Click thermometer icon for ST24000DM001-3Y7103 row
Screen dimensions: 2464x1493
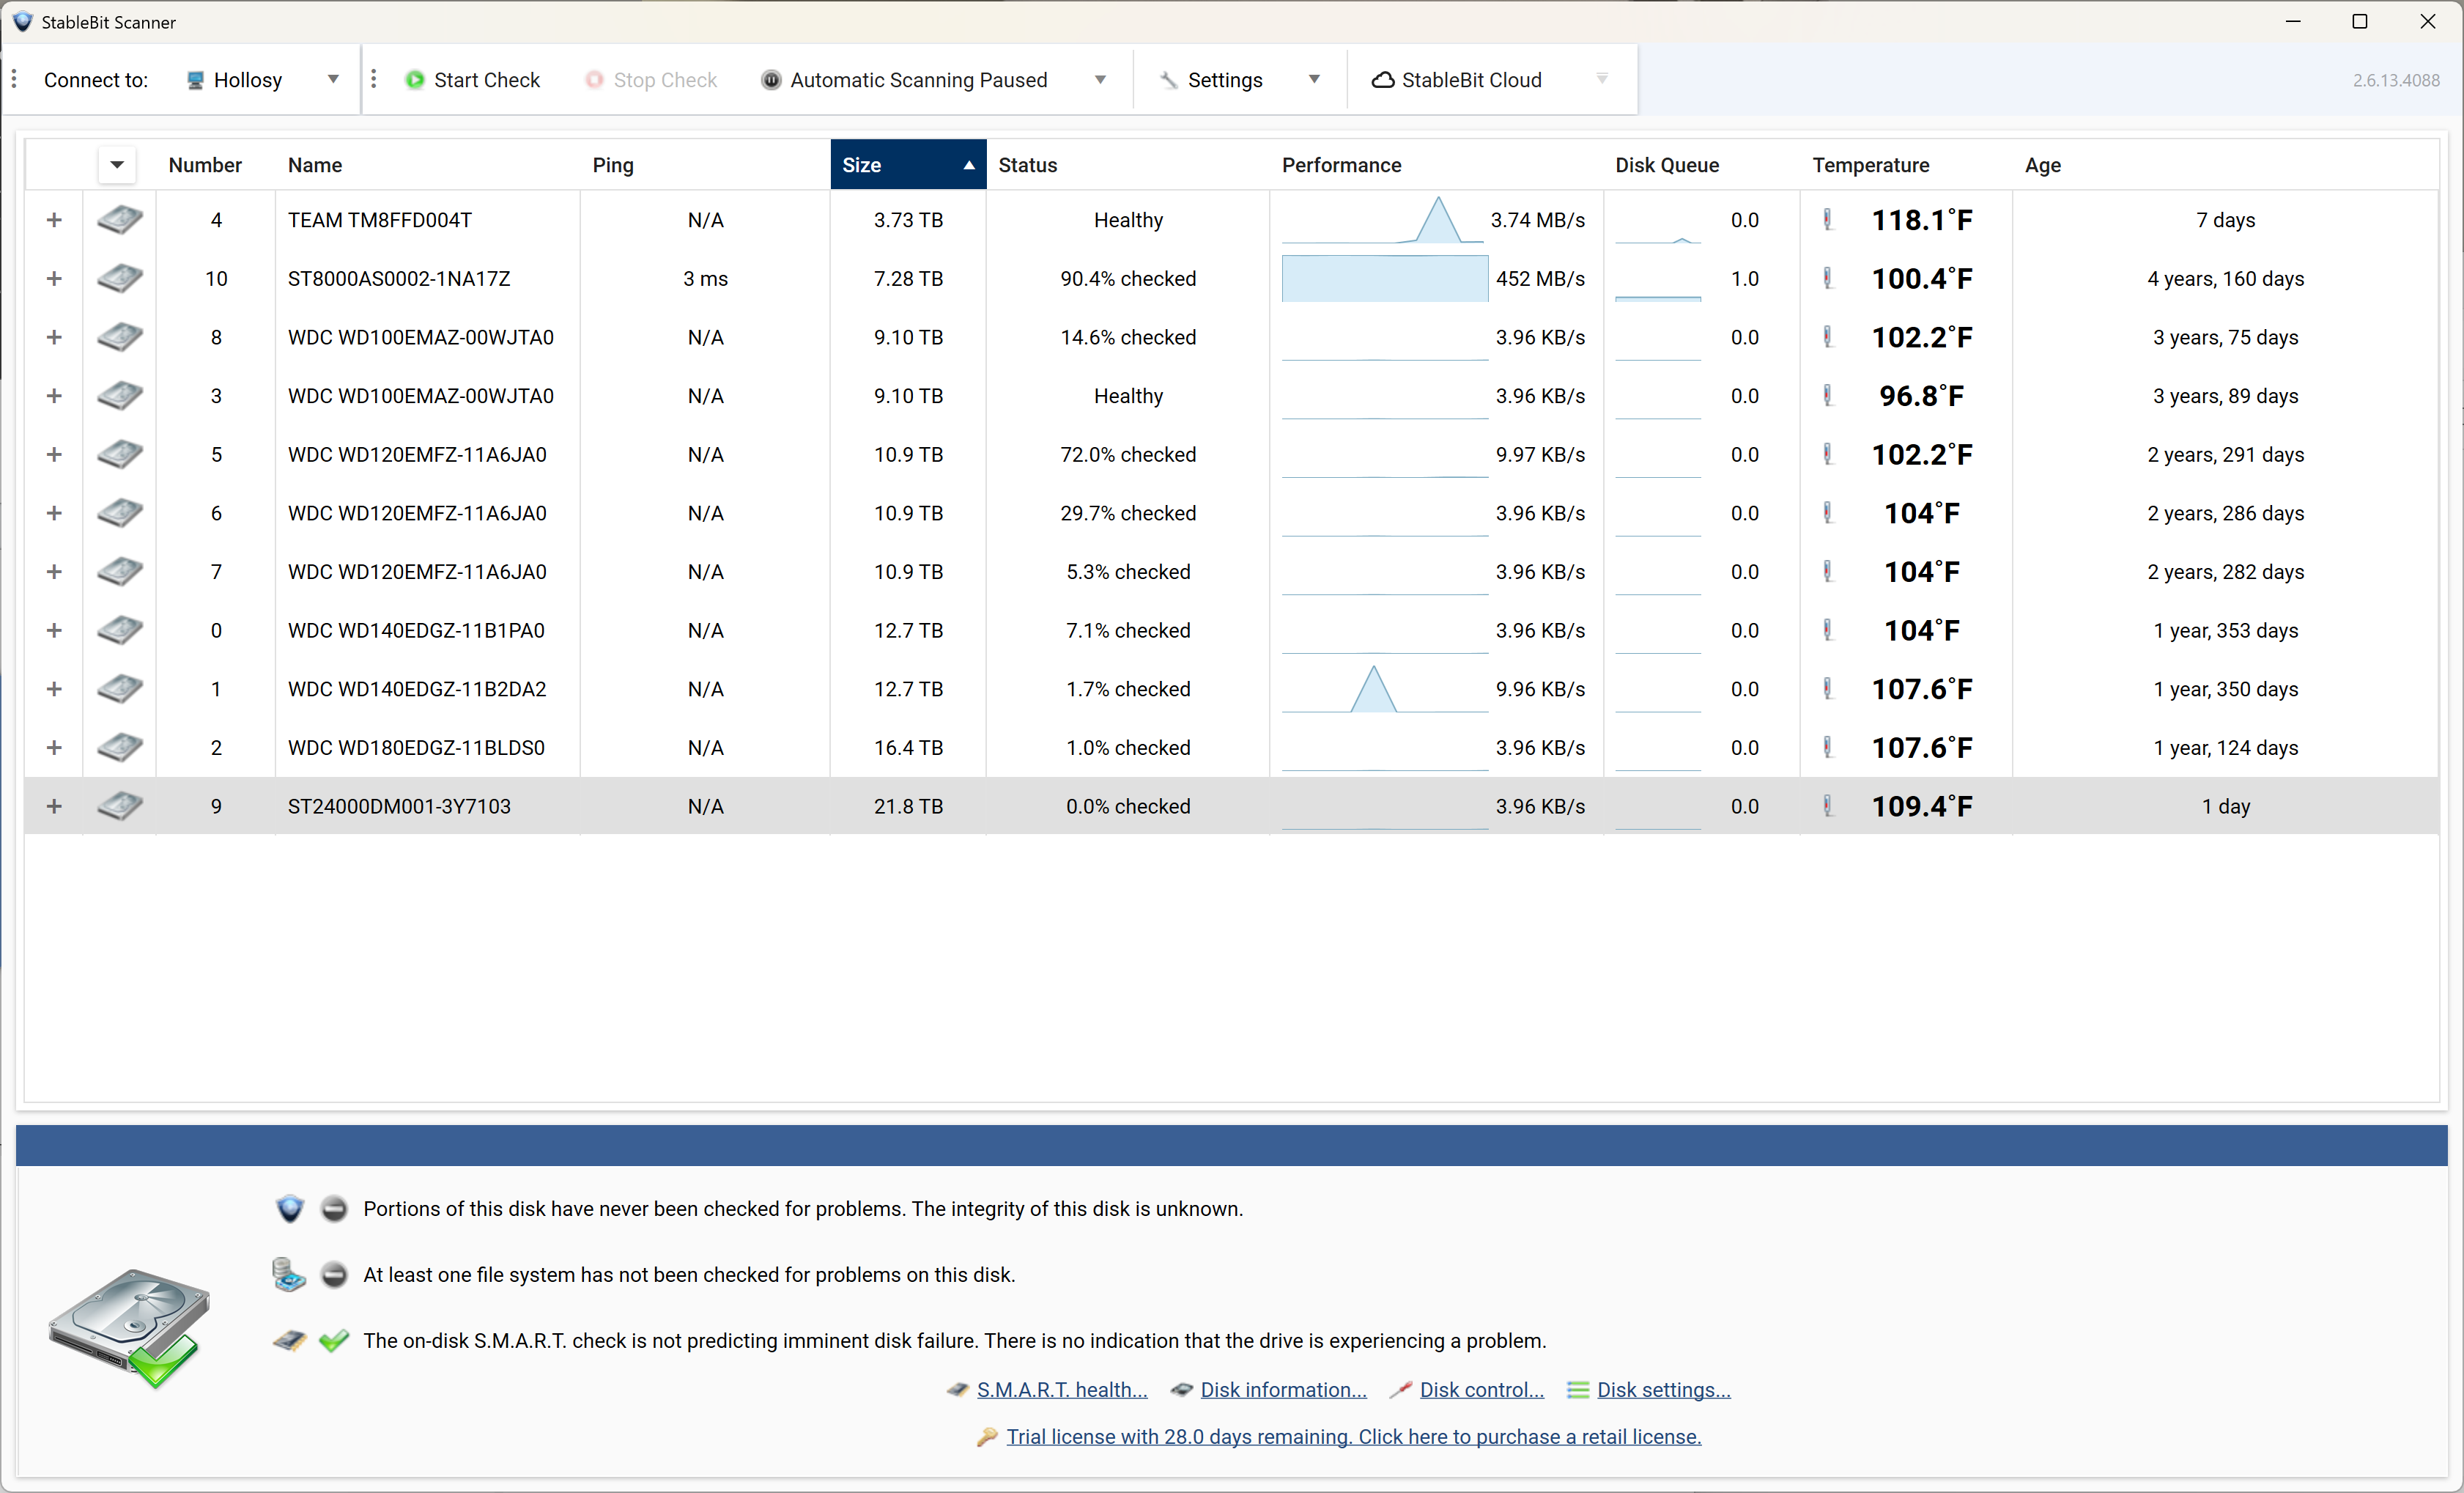tap(1828, 806)
